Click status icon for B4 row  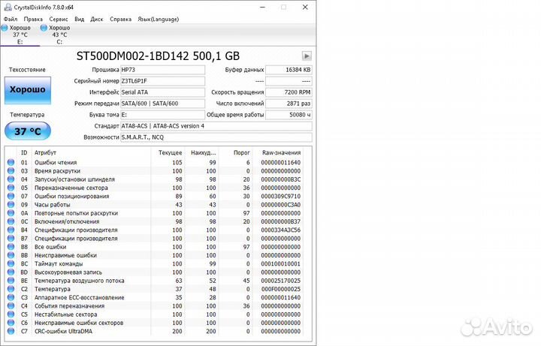(11, 230)
